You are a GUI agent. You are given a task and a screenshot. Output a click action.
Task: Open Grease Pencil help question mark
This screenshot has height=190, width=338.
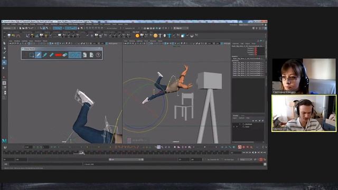[98, 55]
